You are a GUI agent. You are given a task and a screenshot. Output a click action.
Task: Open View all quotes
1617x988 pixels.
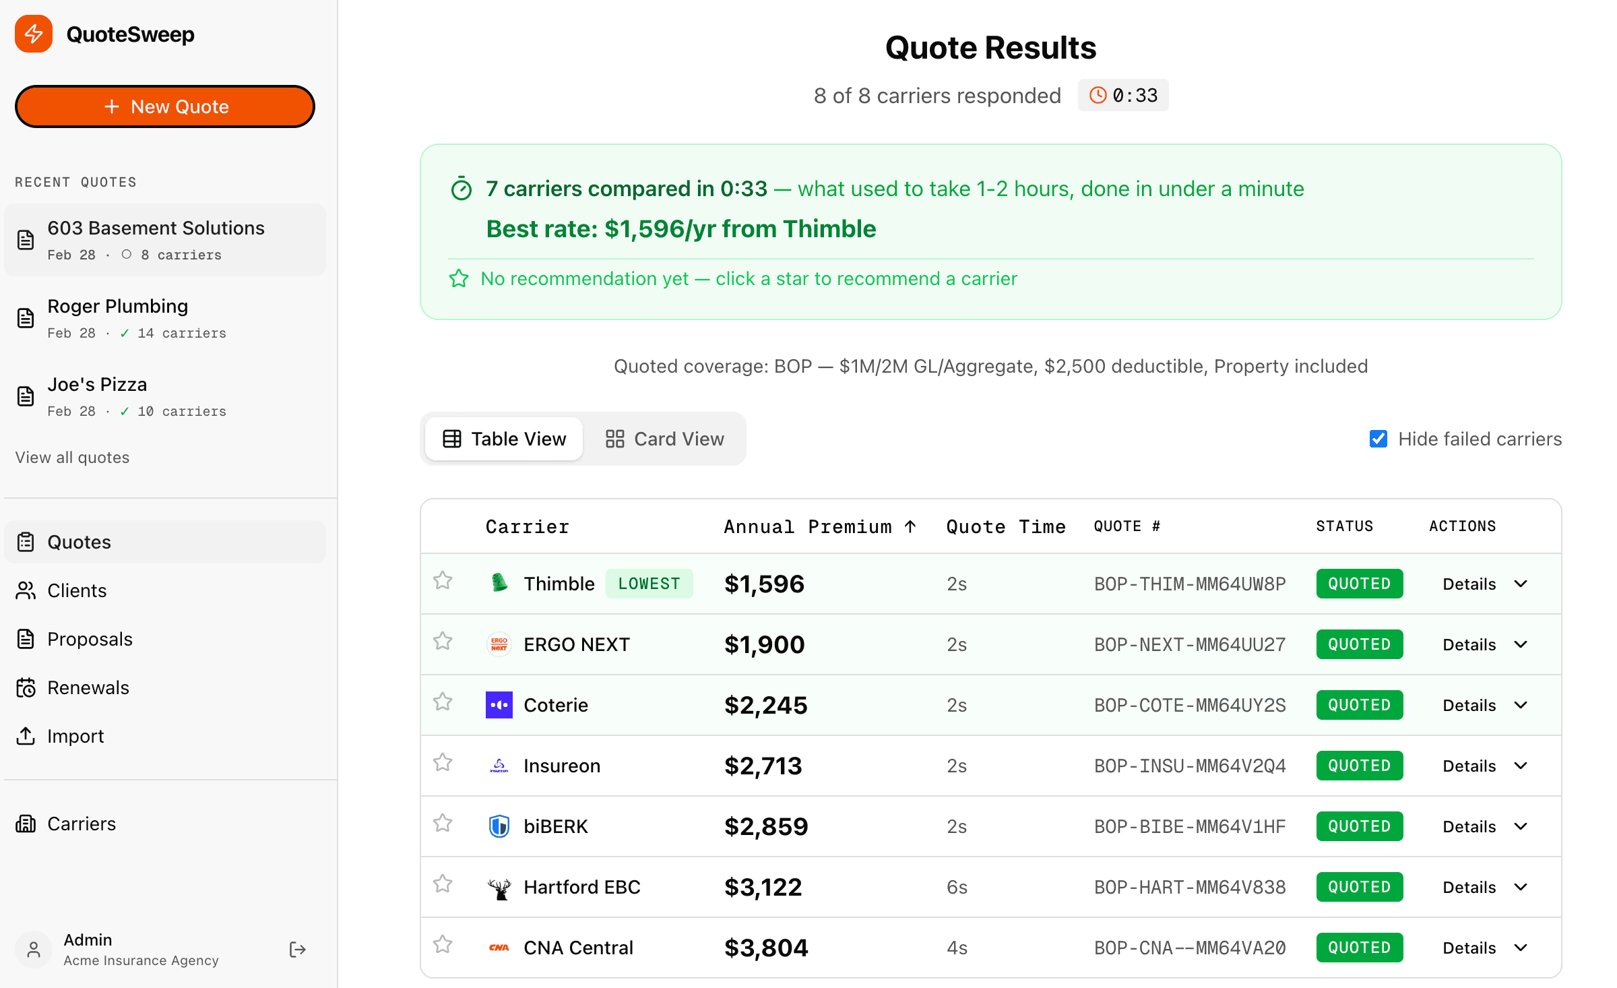[72, 457]
